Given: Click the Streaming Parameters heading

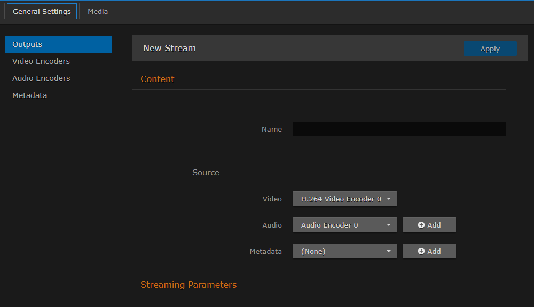Looking at the screenshot, I should pos(189,285).
